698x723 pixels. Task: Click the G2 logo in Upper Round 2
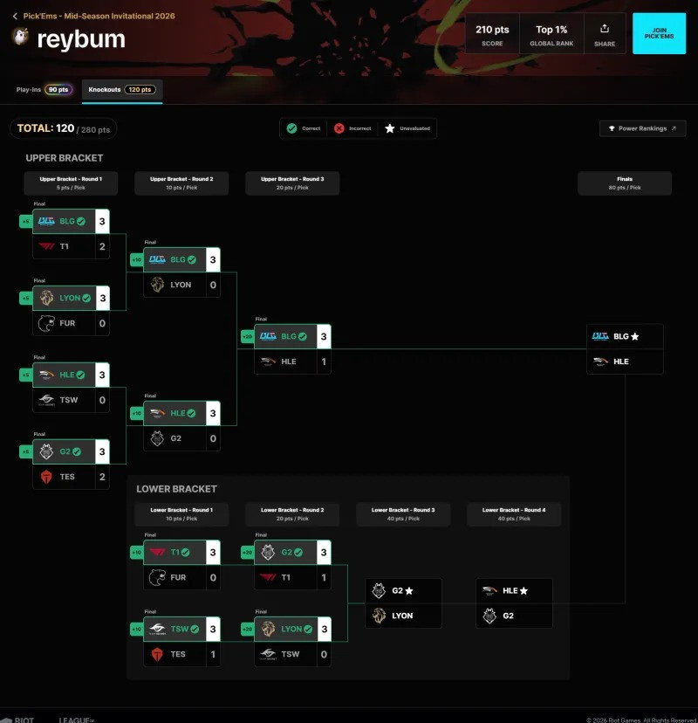(x=158, y=438)
